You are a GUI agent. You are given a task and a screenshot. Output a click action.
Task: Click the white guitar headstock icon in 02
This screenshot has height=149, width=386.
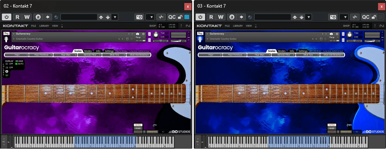[6, 39]
